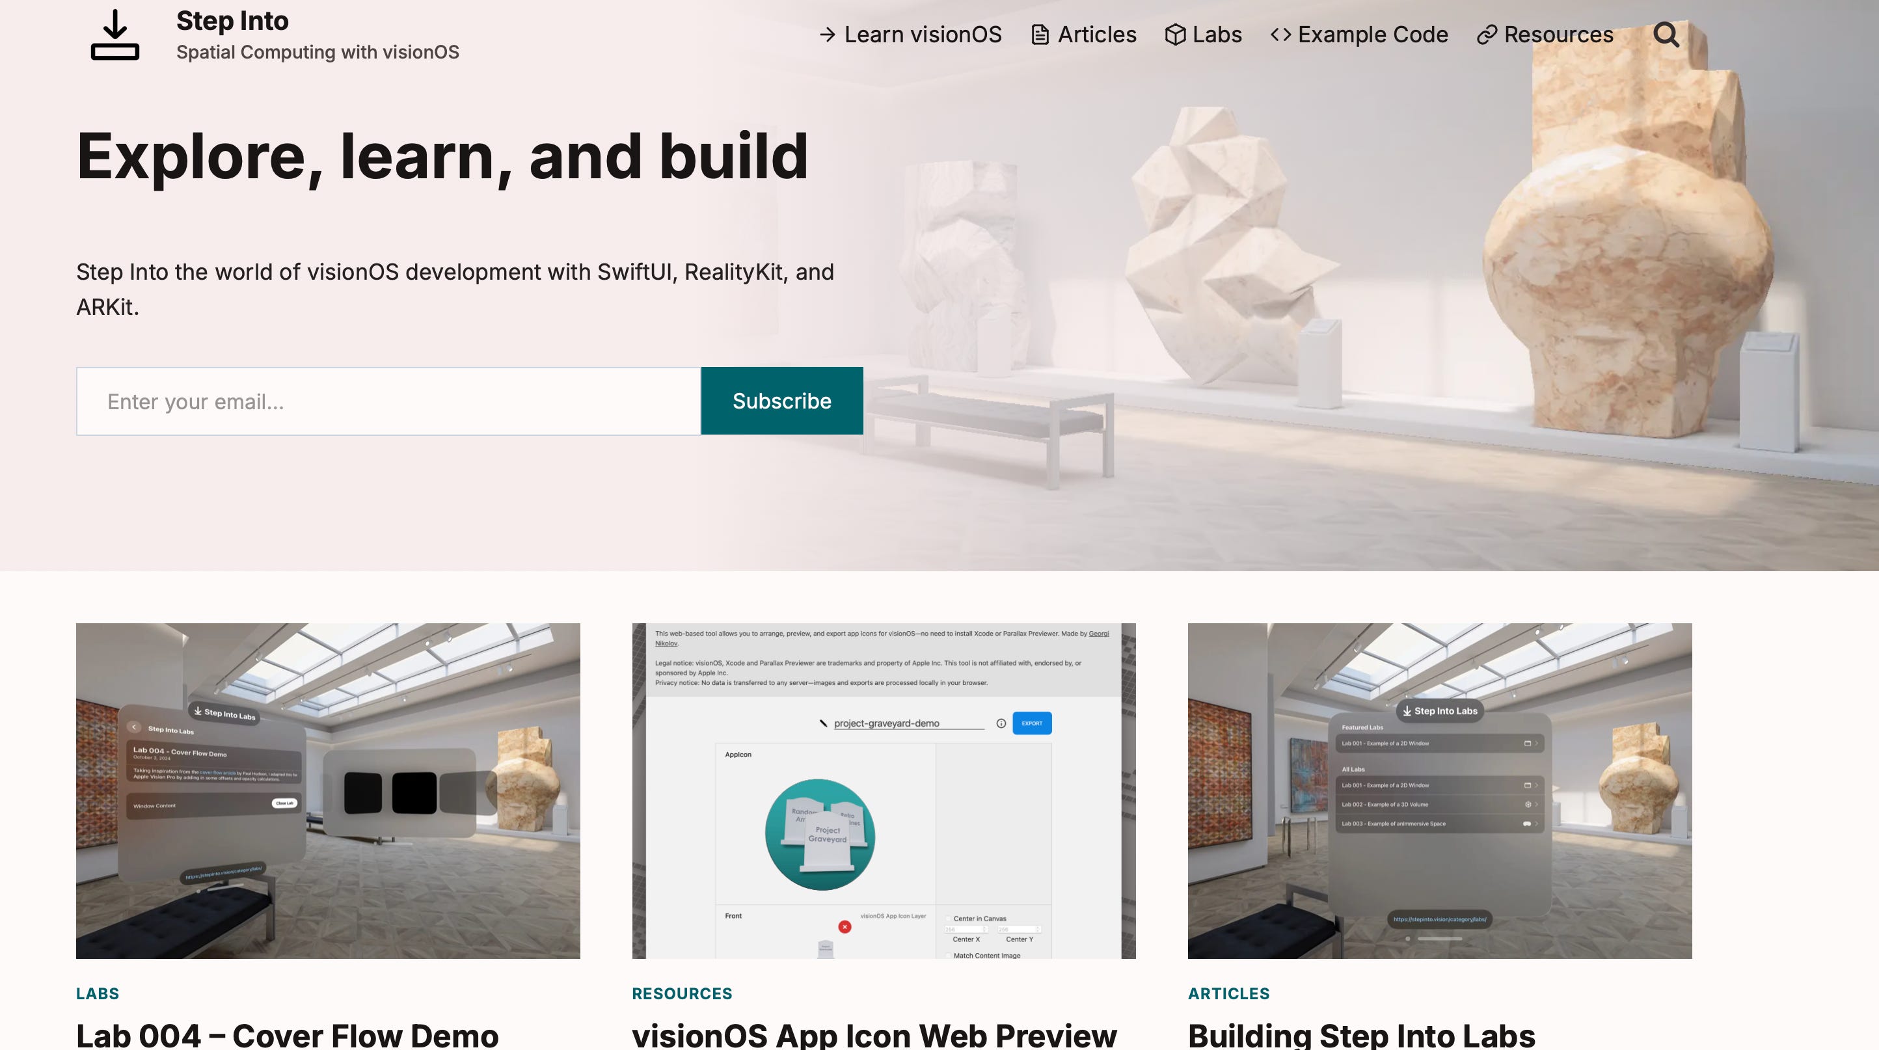Viewport: 1879px width, 1050px height.
Task: Open the search magnifier icon
Action: (x=1666, y=34)
